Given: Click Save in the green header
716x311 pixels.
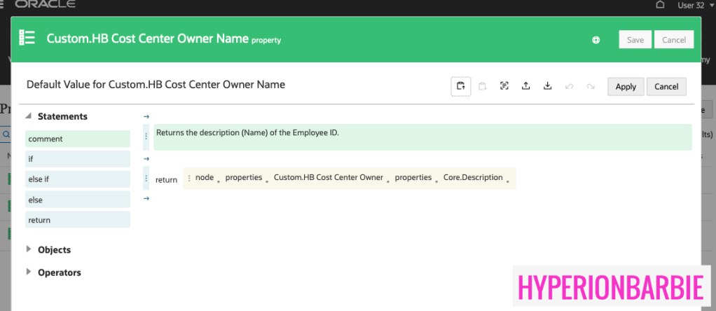Looking at the screenshot, I should click(635, 40).
